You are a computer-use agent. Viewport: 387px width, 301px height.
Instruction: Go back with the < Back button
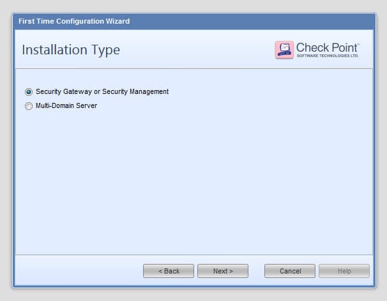click(169, 271)
